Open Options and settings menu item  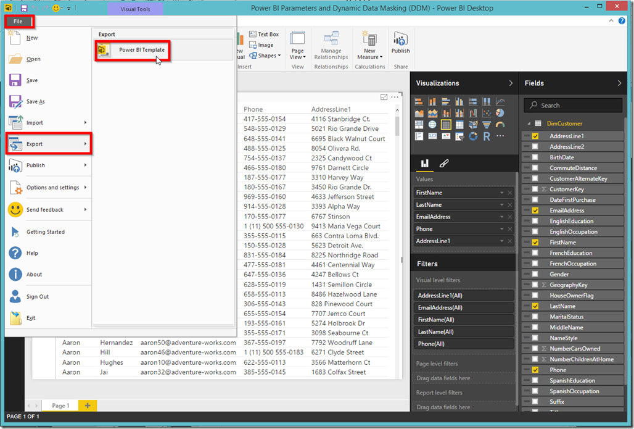pyautogui.click(x=49, y=187)
